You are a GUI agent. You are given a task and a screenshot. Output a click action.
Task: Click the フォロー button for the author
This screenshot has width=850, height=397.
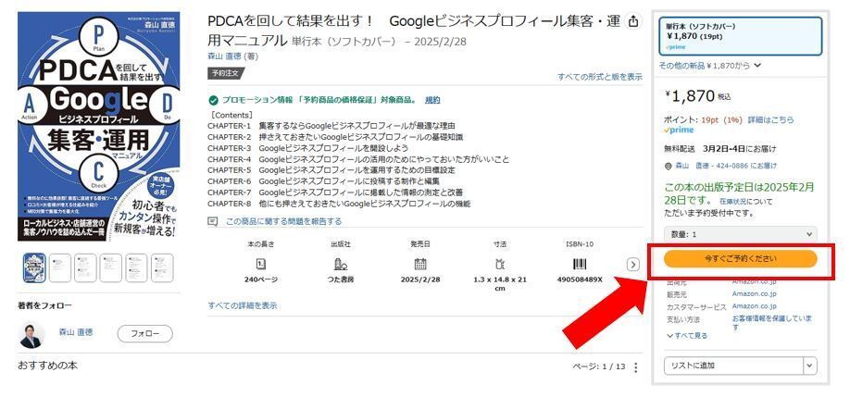144,334
